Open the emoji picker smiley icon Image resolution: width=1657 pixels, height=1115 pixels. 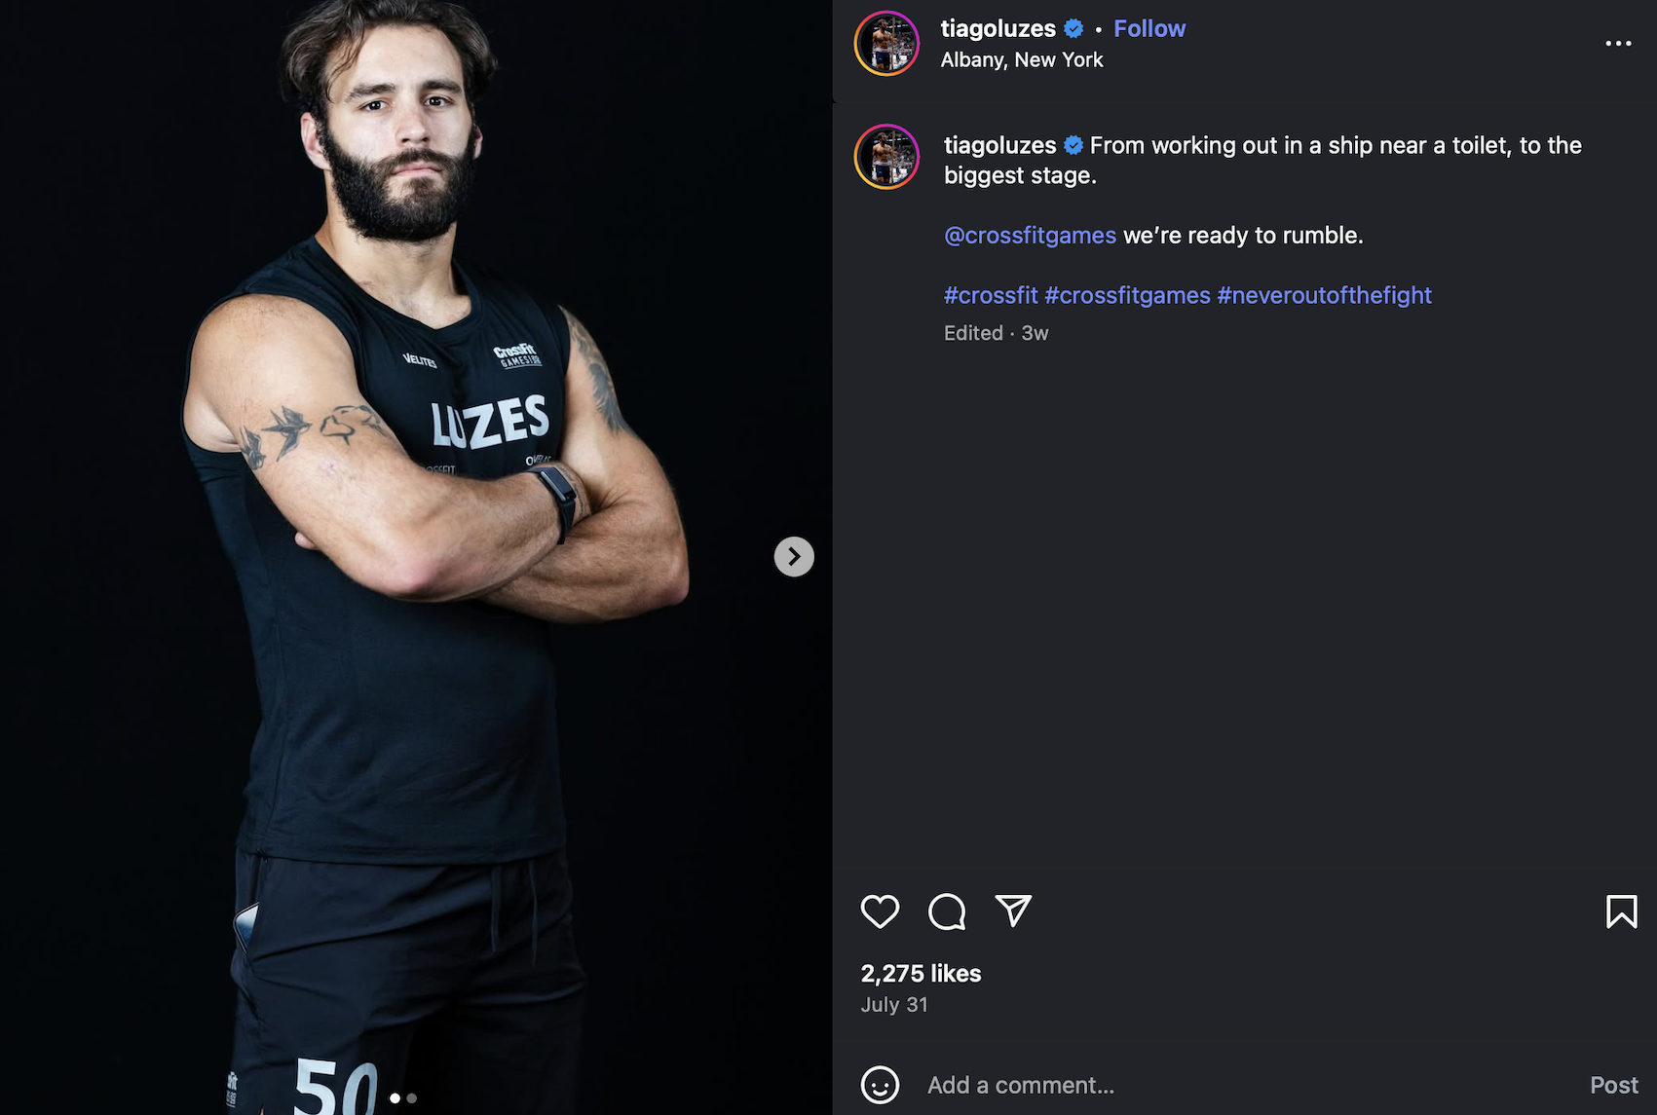pyautogui.click(x=880, y=1085)
